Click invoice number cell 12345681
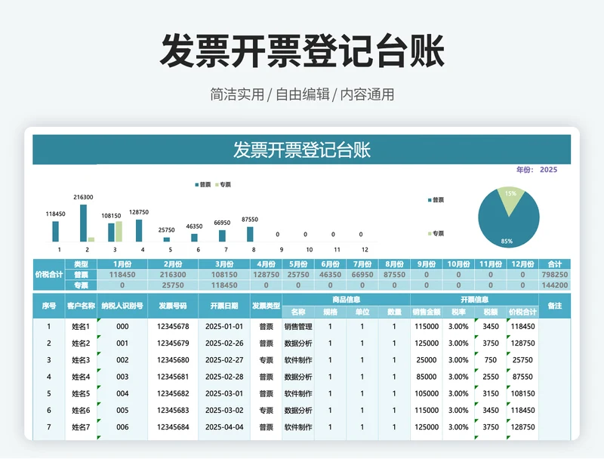Screen dimensions: 604x465 coord(173,377)
